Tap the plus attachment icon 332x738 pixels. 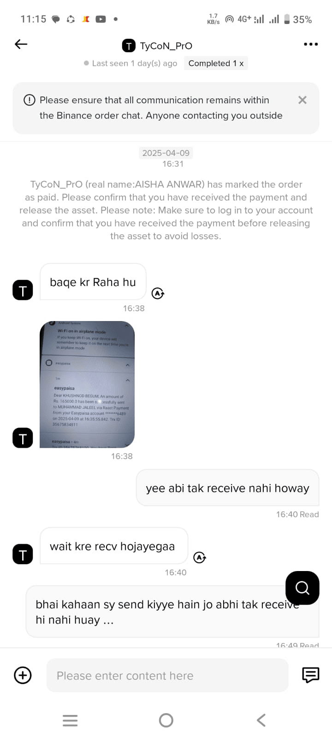(x=23, y=675)
